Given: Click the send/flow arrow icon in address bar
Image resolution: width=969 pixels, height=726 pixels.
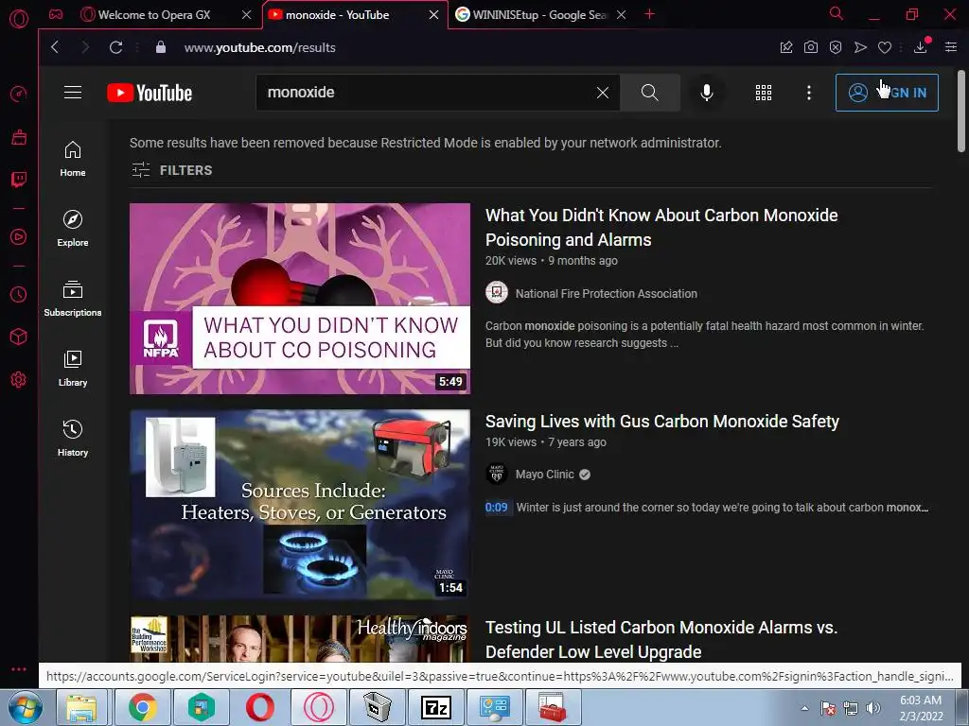Looking at the screenshot, I should [x=860, y=47].
